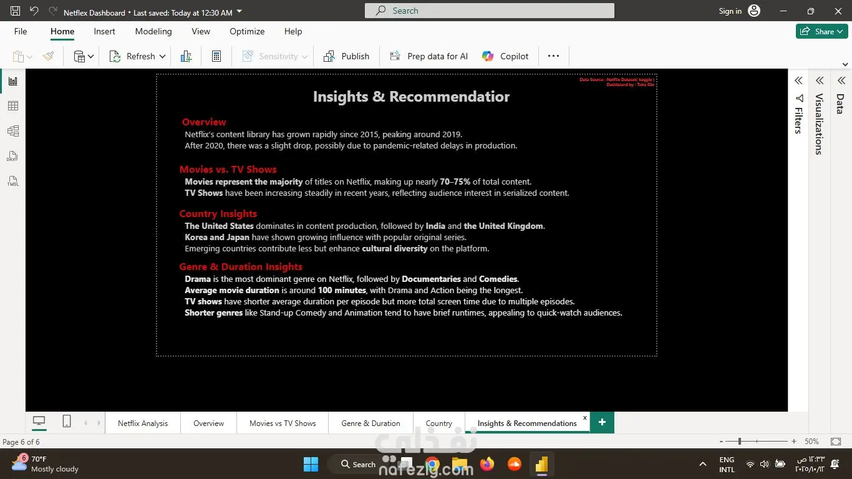The height and width of the screenshot is (479, 852).
Task: Go to the Movies vs TV Shows page
Action: coord(283,423)
